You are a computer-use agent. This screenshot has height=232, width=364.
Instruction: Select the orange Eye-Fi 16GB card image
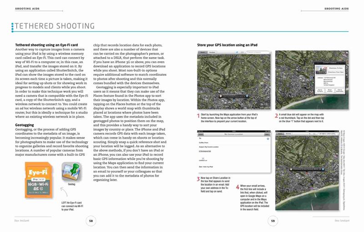(x=39, y=180)
